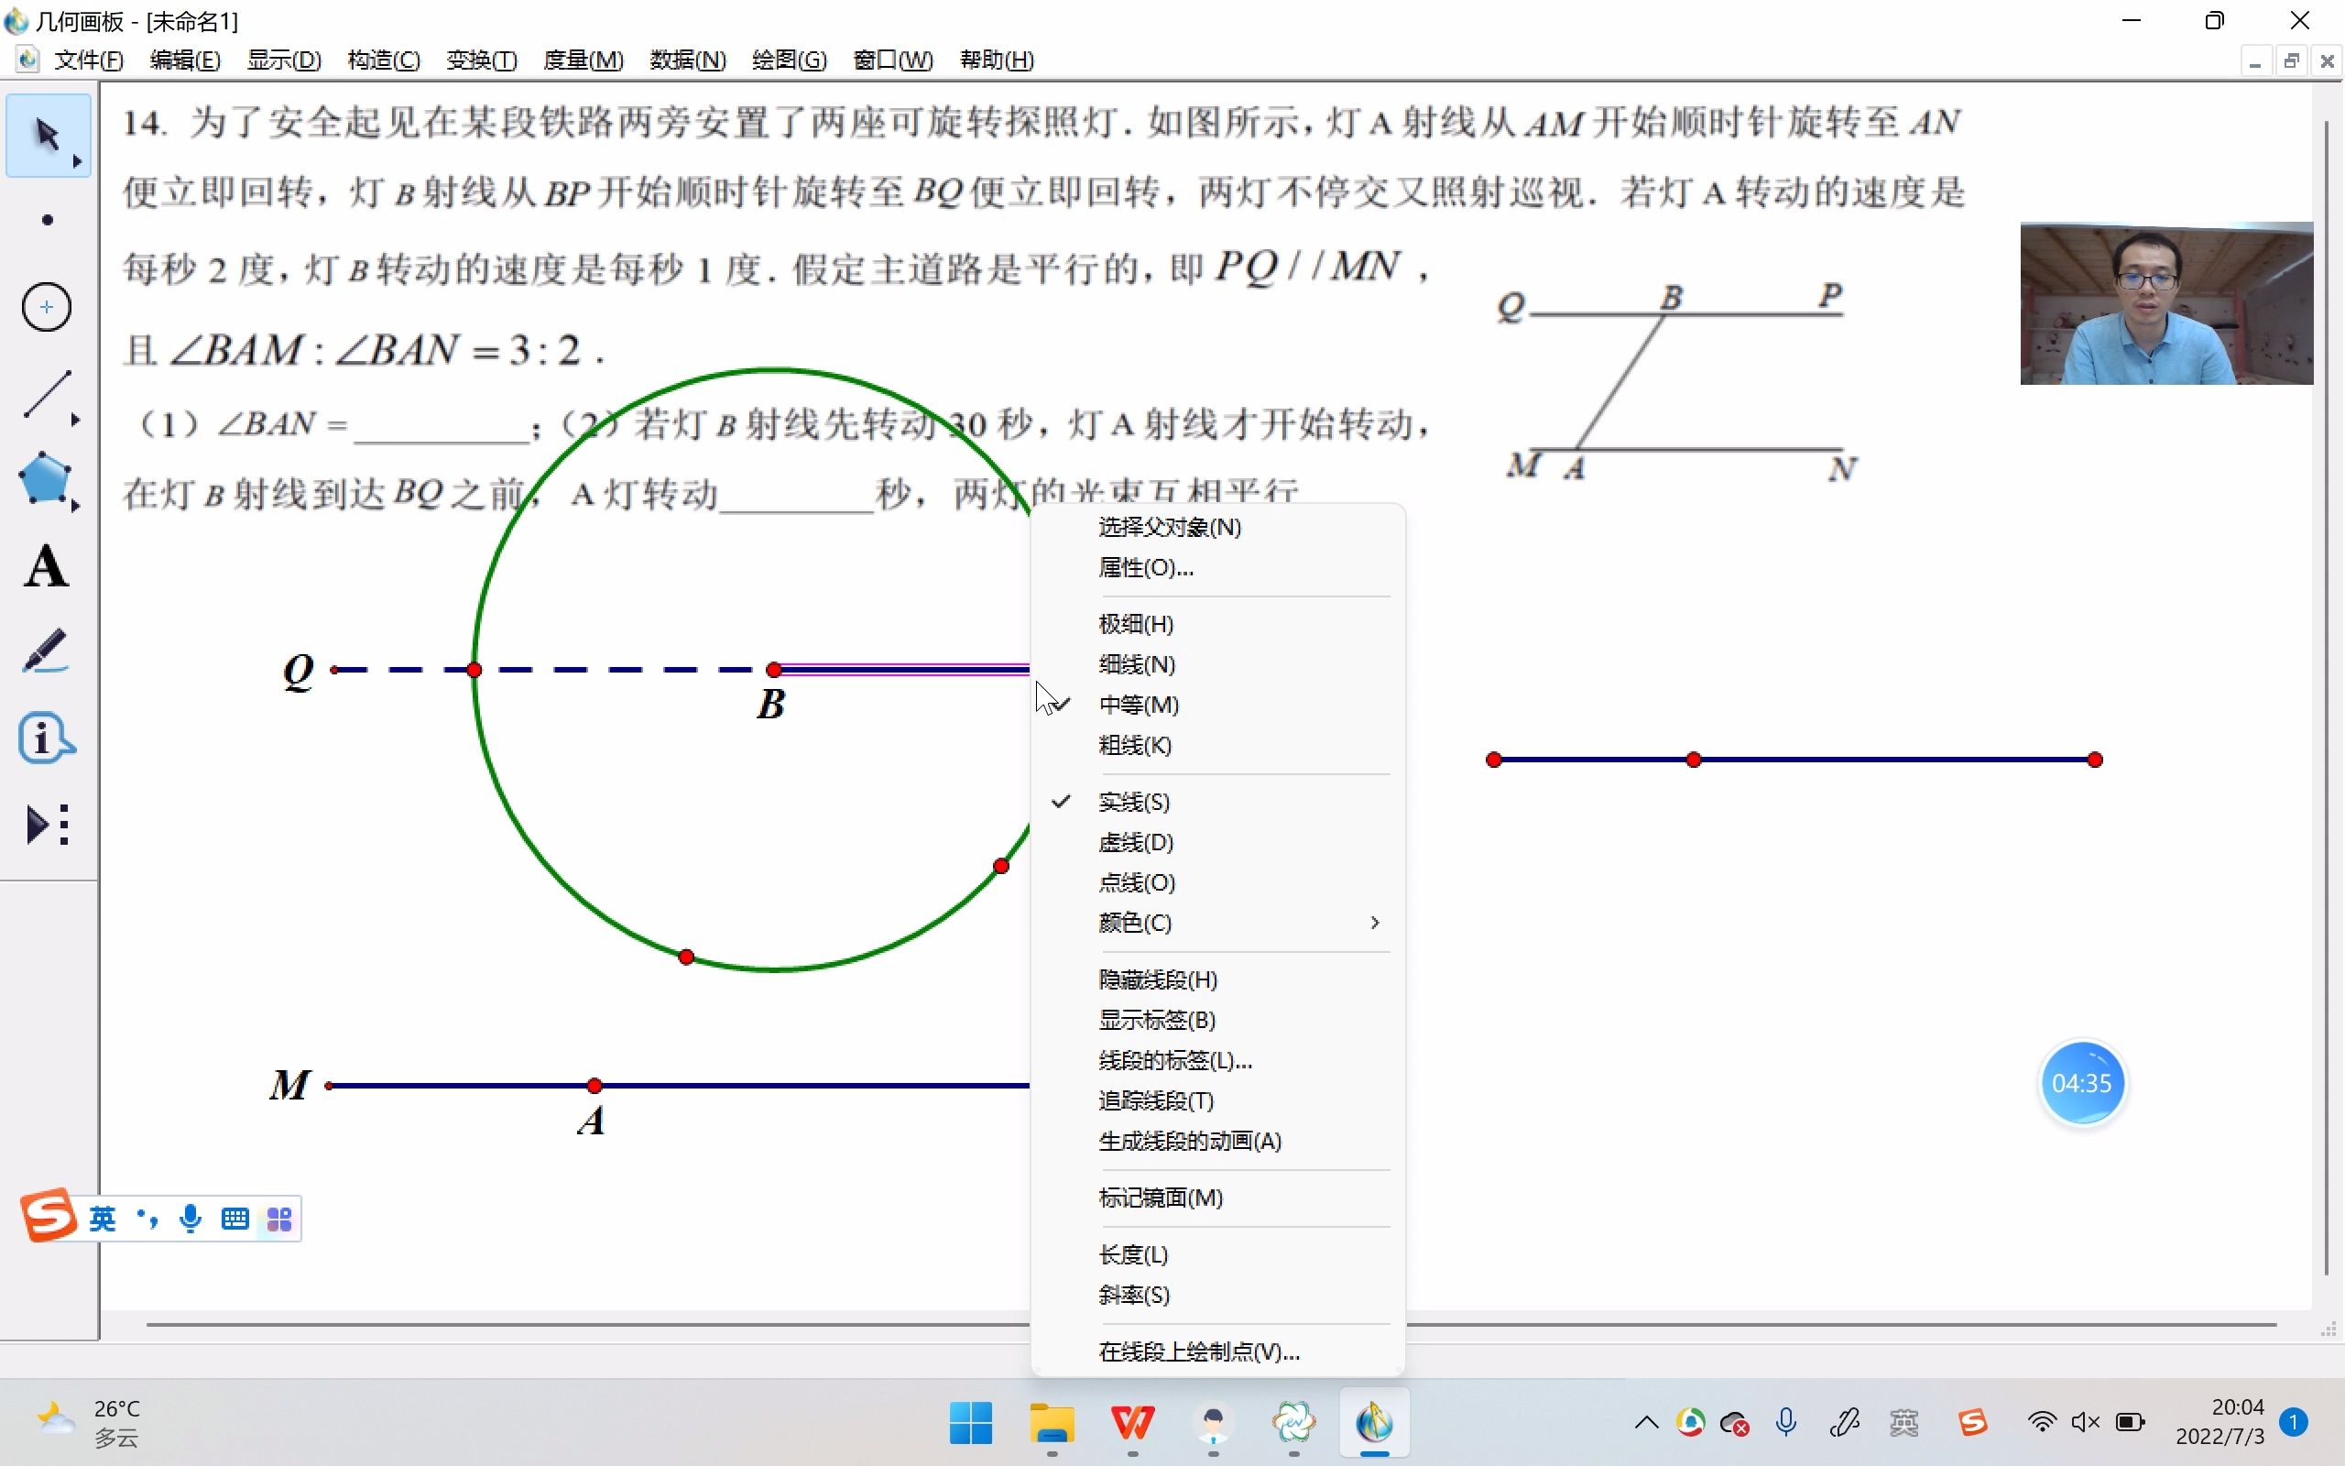Select the Polygon tool
The height and width of the screenshot is (1466, 2345).
point(45,478)
